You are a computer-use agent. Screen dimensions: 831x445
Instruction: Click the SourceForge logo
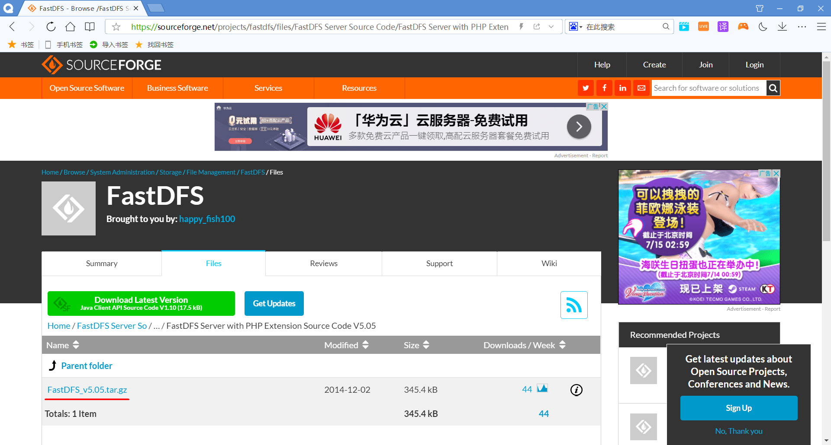101,64
